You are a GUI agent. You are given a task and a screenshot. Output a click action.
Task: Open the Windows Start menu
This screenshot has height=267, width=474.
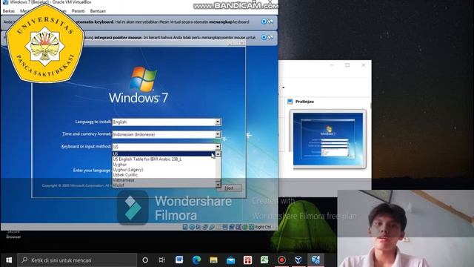pos(9,260)
